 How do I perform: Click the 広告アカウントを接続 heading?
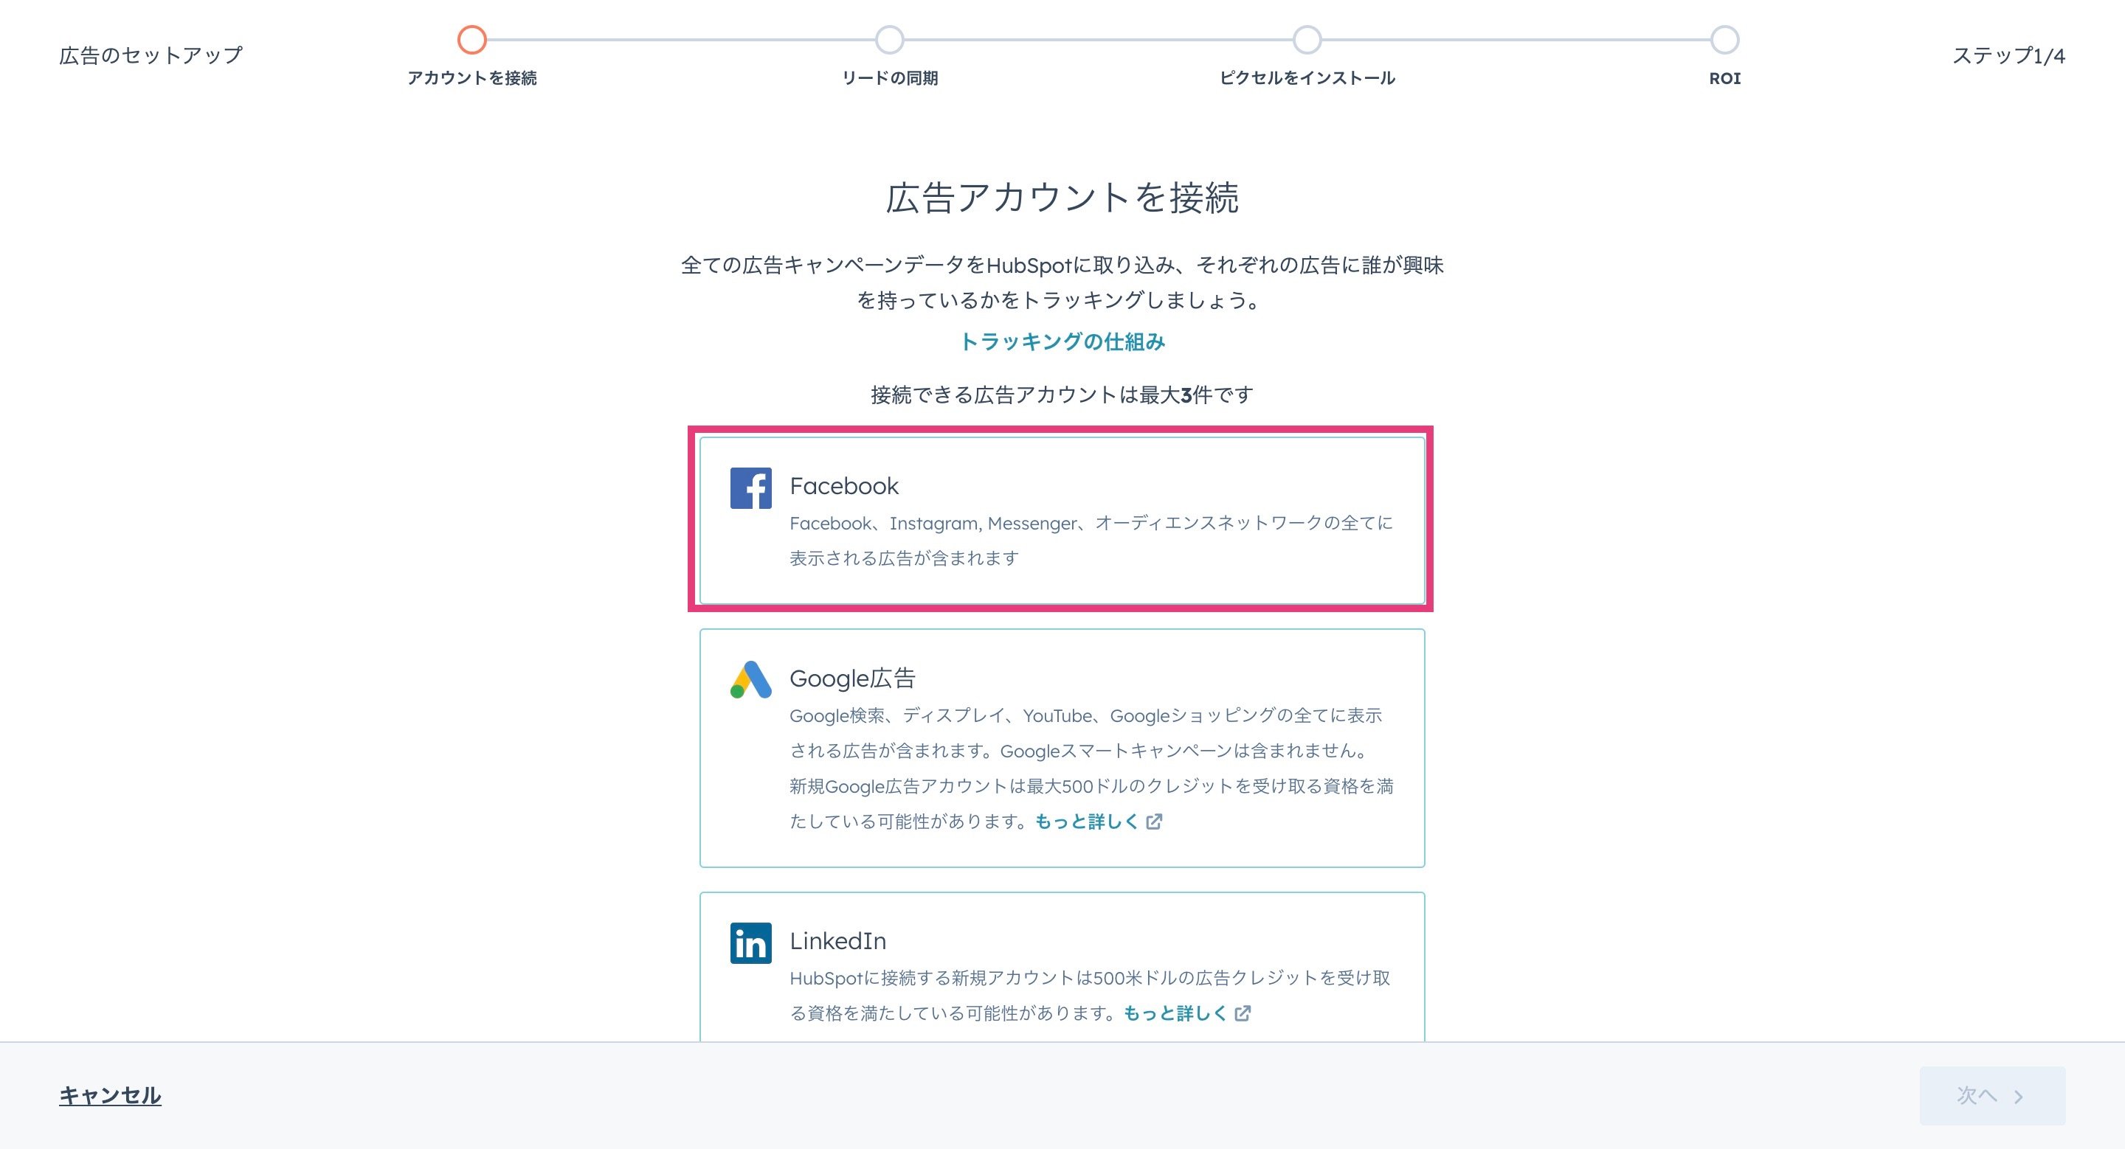[1062, 198]
